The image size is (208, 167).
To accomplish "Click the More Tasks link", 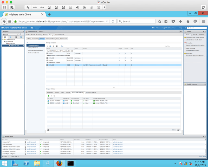I will click(x=202, y=156).
